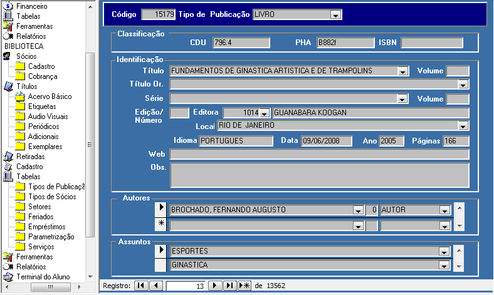The image size is (494, 295).
Task: Click the top Tabelas table icon
Action: [8, 16]
